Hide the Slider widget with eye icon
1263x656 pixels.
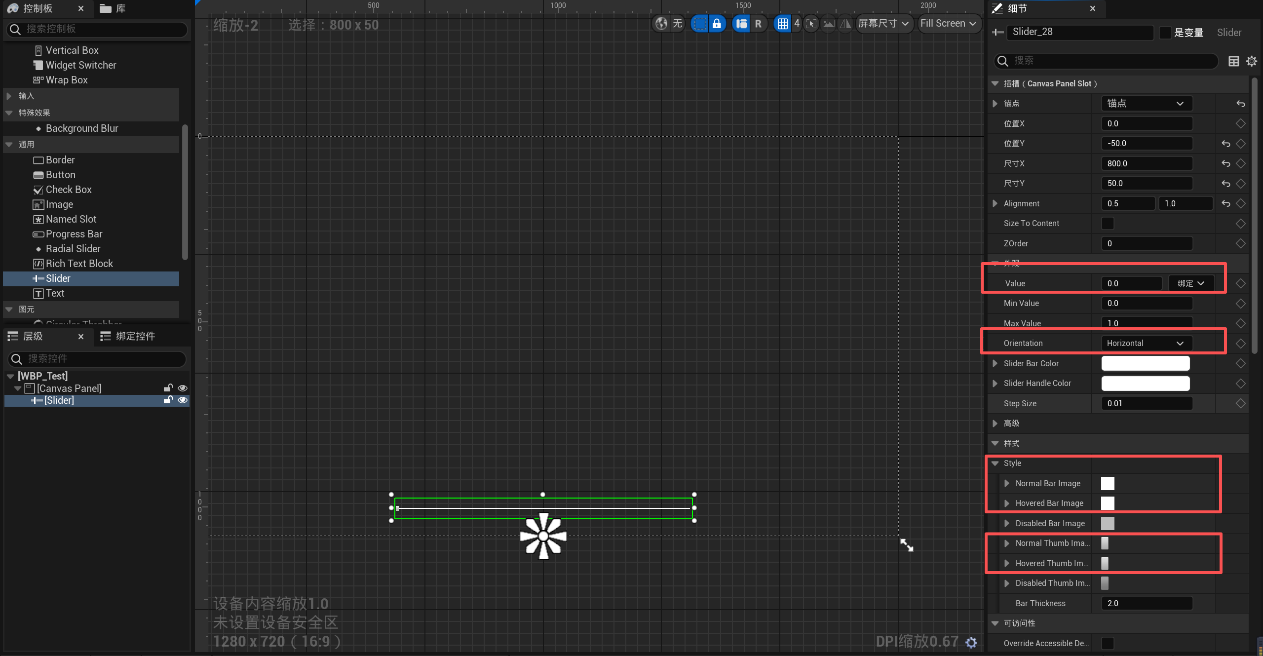[183, 400]
